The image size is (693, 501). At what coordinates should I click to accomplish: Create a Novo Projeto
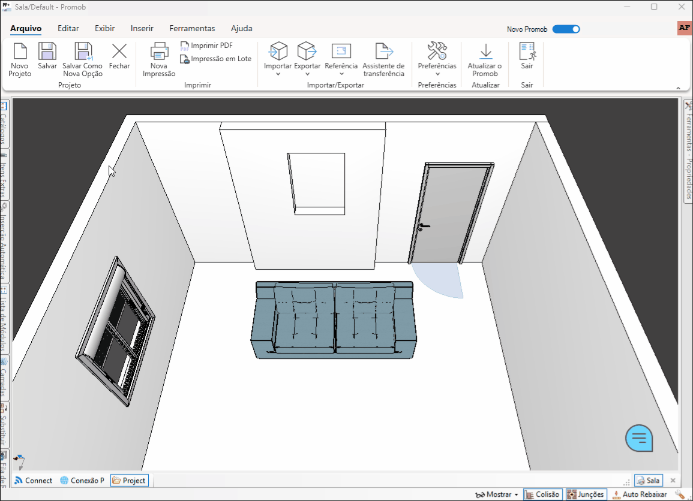coord(19,58)
